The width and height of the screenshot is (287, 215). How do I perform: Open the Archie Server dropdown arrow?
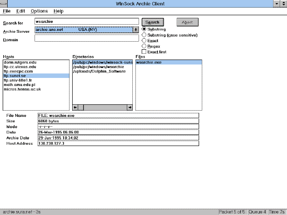point(135,30)
